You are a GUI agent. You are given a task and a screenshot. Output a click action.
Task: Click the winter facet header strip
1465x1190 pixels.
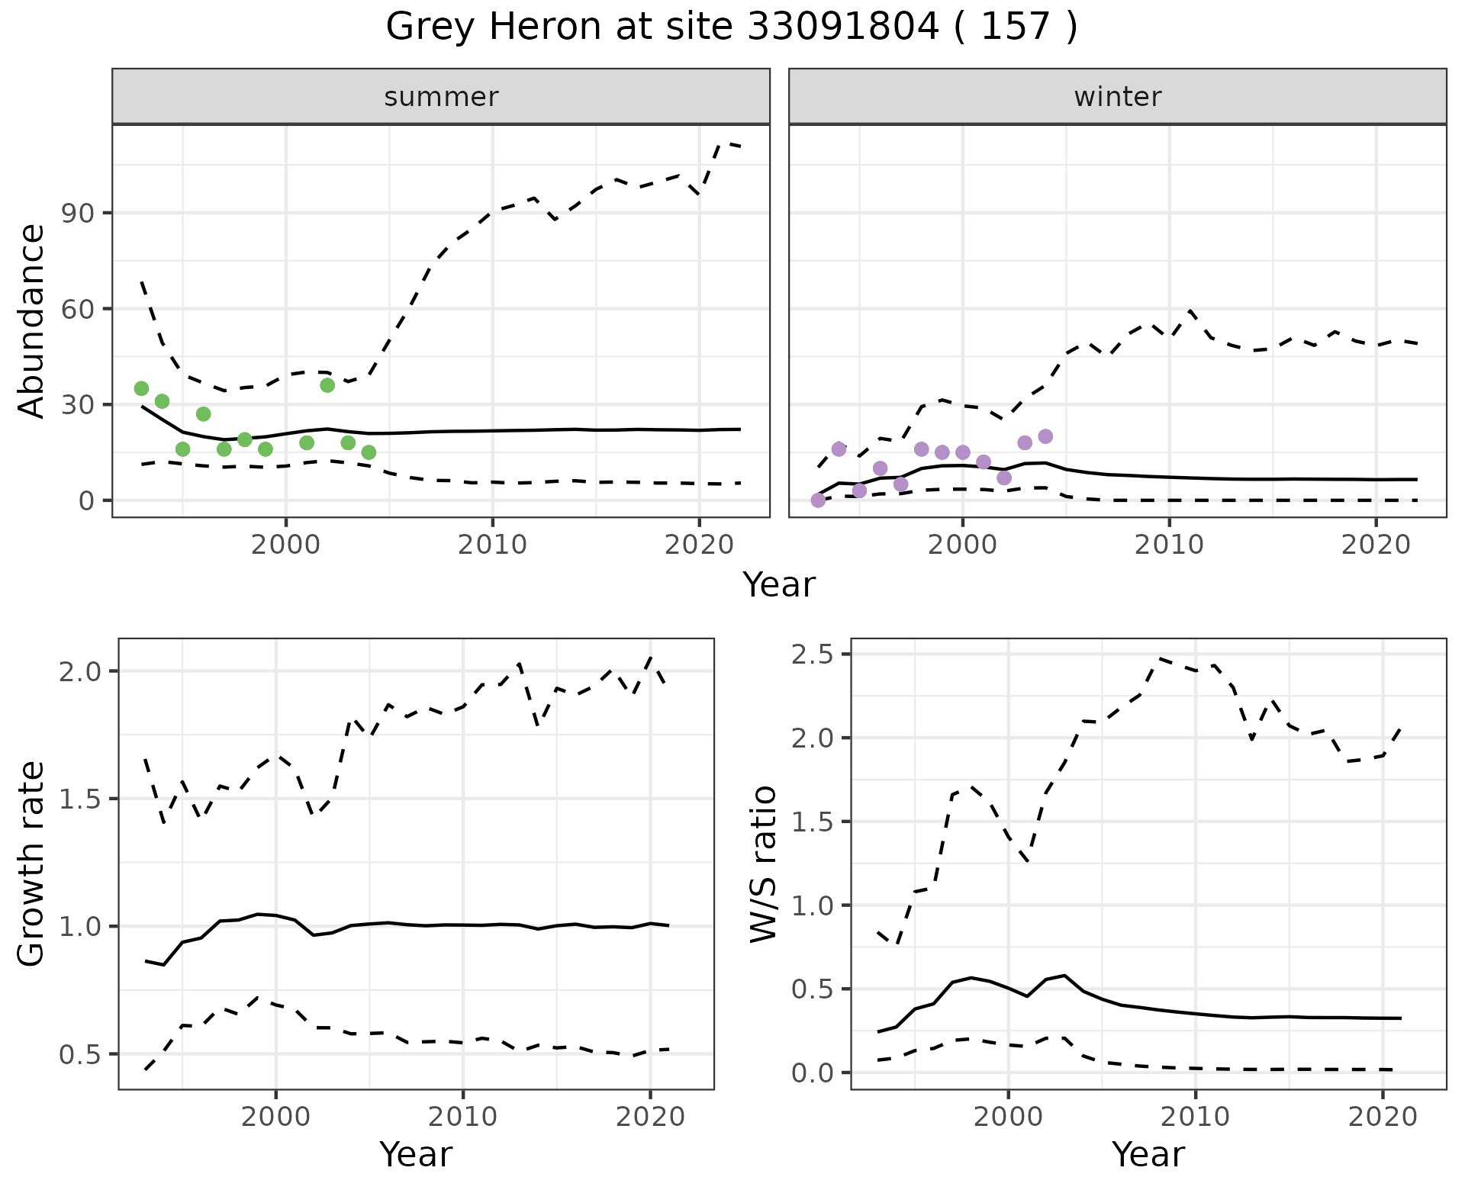[1117, 97]
